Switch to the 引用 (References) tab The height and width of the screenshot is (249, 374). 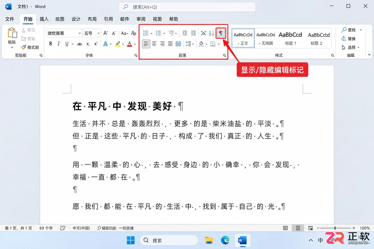coord(108,19)
